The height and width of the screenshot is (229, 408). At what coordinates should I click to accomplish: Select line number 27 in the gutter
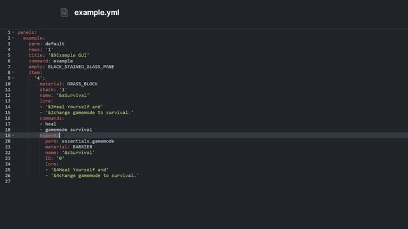pyautogui.click(x=8, y=181)
